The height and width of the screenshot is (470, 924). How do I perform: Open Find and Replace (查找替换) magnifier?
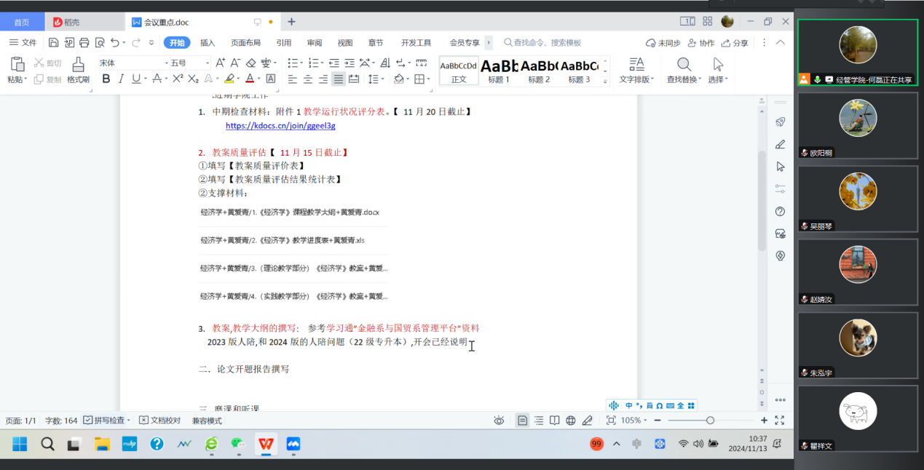point(684,70)
